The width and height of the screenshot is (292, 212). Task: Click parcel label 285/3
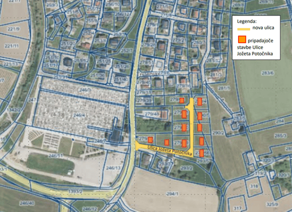click(280, 136)
